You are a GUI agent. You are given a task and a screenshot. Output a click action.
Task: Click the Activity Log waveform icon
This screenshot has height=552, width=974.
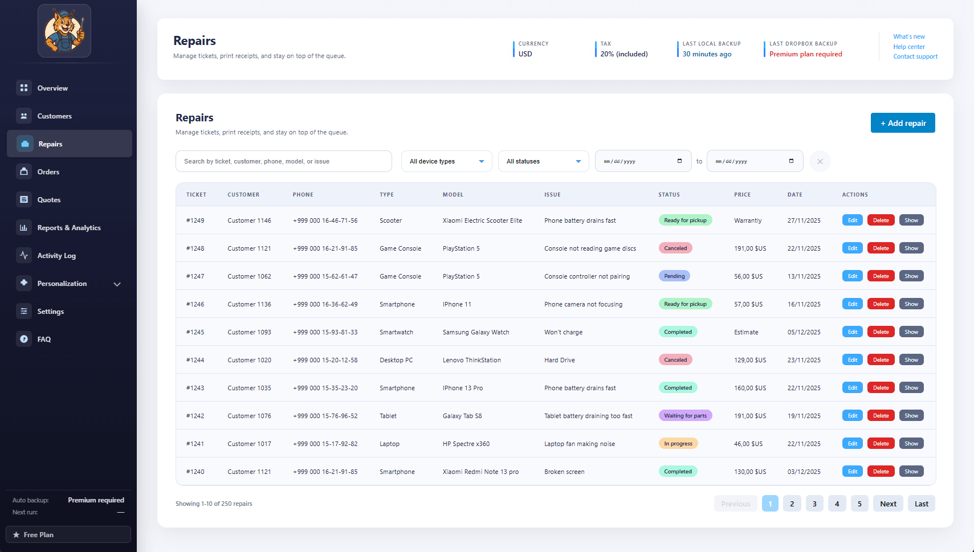point(24,255)
